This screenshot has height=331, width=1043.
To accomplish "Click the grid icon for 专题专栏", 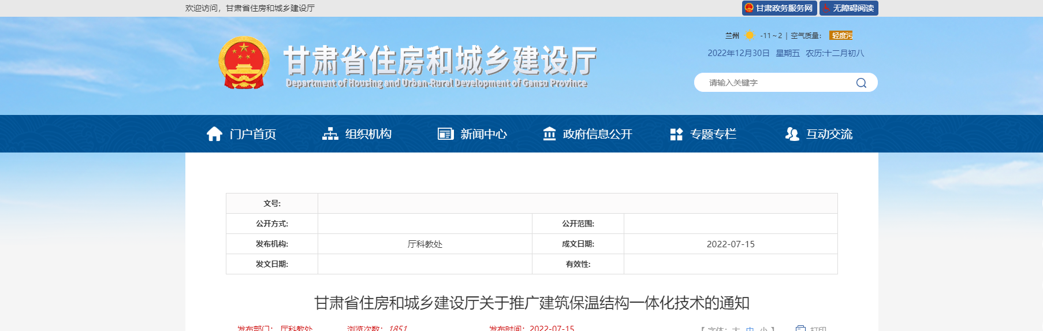I will pyautogui.click(x=676, y=134).
